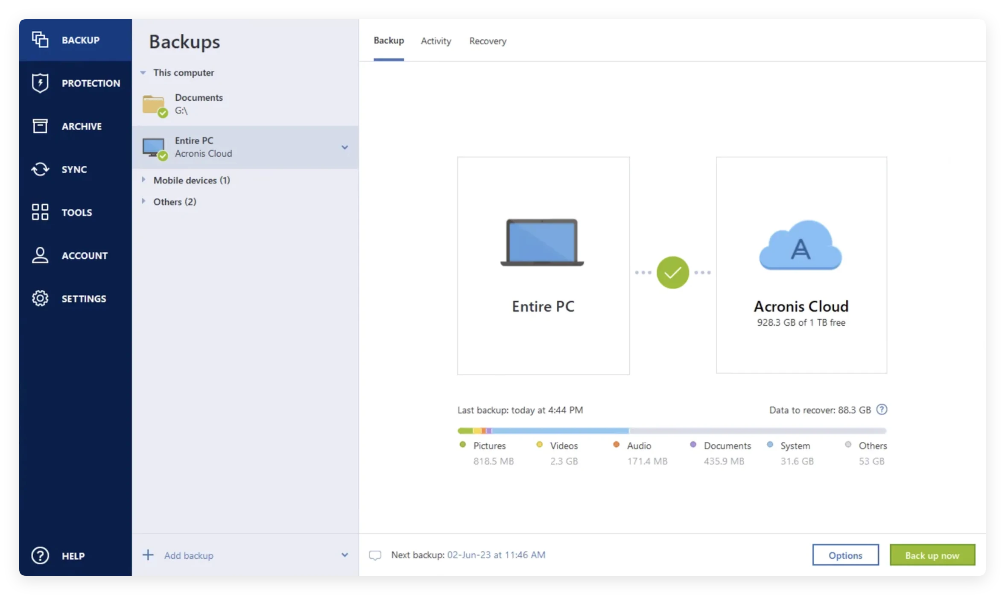Click the '928.3 GB of 1 TB free' text
Screen dimensions: 1005x595
pos(801,323)
